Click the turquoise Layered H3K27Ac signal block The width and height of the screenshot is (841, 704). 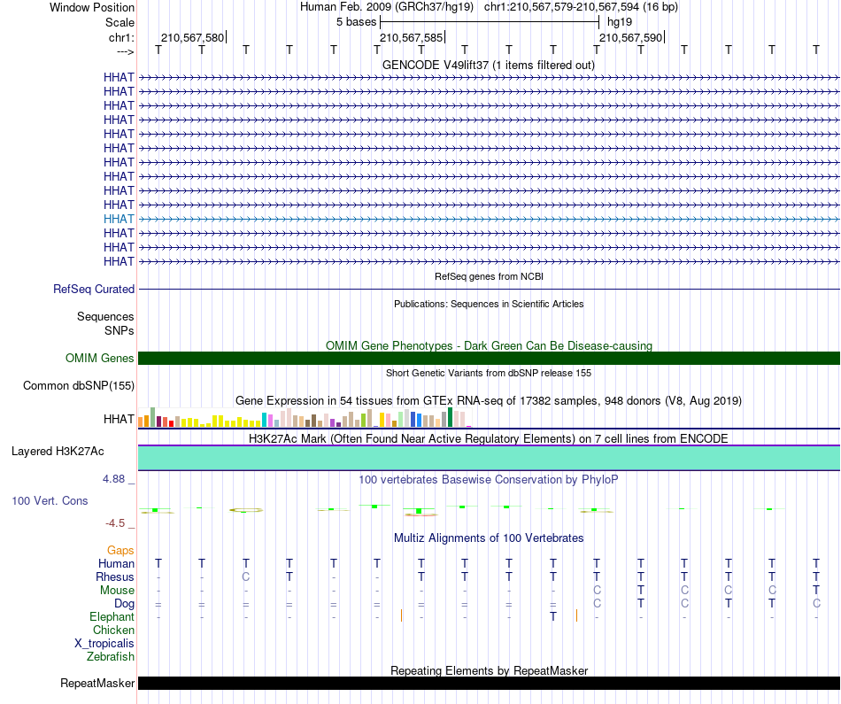point(489,458)
